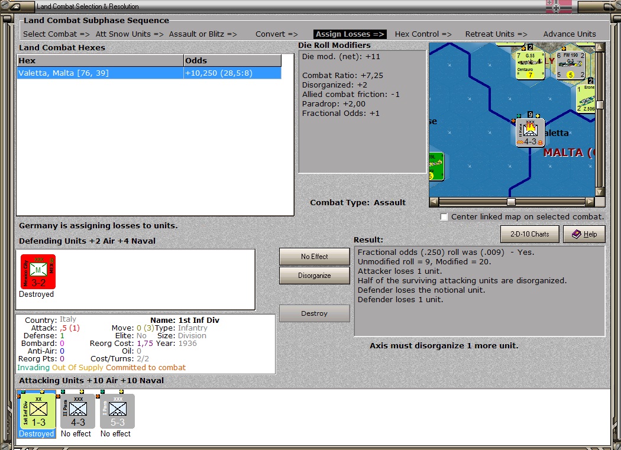Click the Assign Losses subphase step
The width and height of the screenshot is (621, 450).
pos(350,34)
